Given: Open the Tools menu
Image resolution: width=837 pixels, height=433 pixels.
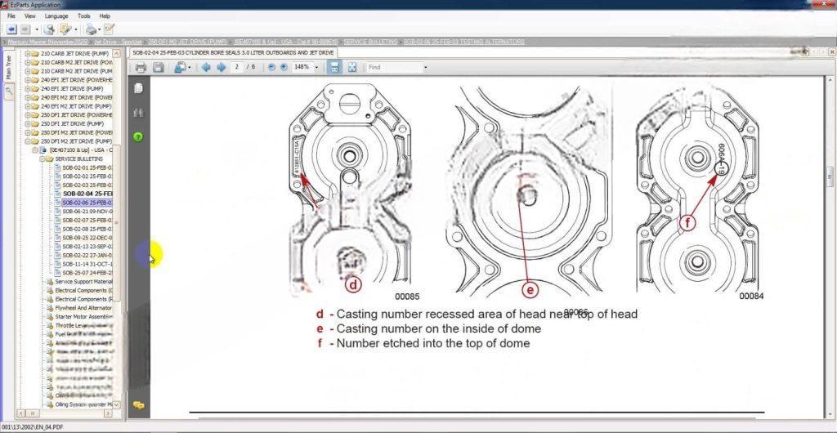Looking at the screenshot, I should tap(83, 16).
